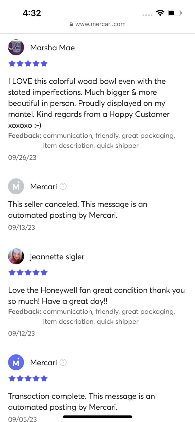Image resolution: width=195 pixels, height=422 pixels.
Task: Tap the purple Mercari avatar icon
Action: [x=16, y=362]
